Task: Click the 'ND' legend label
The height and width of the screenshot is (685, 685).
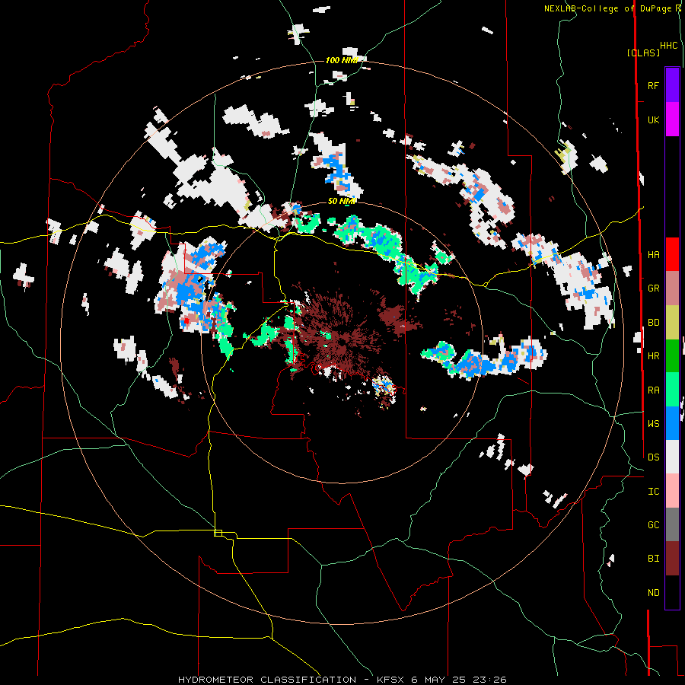Action: point(653,593)
